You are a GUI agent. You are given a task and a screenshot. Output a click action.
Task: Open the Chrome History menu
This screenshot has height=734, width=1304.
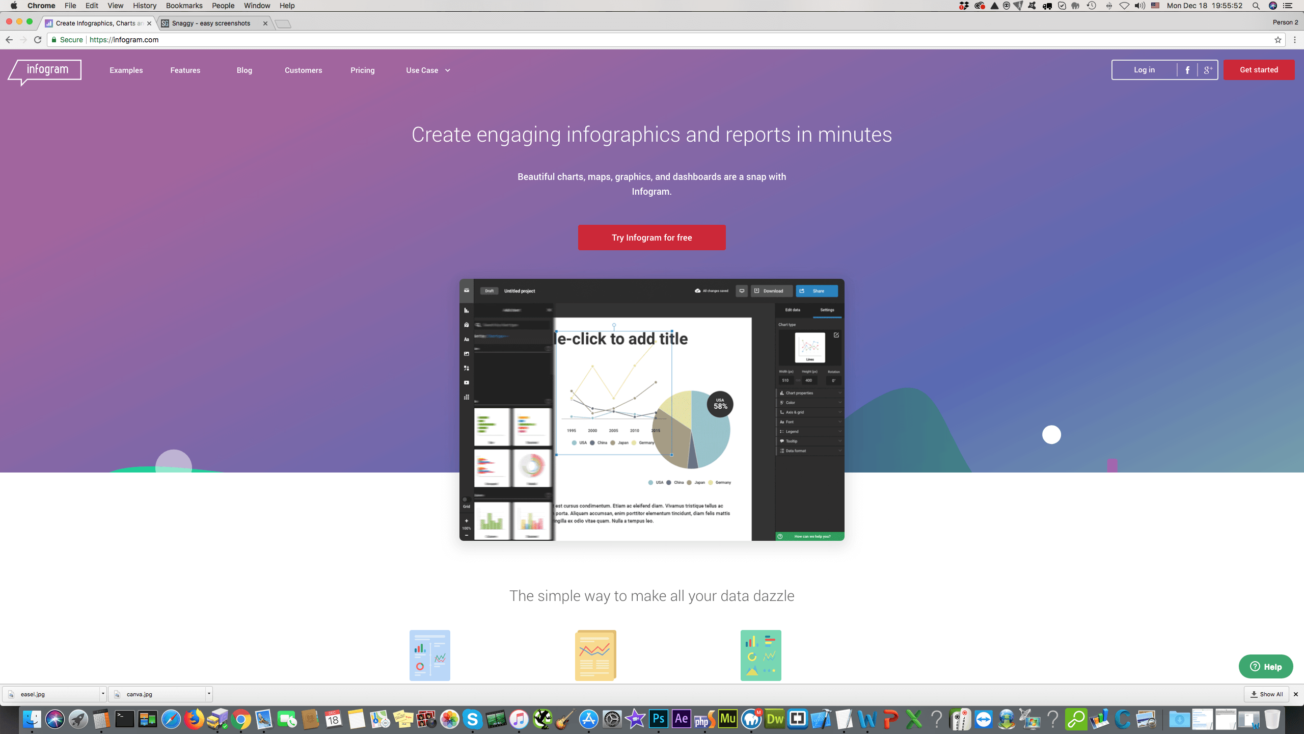(x=144, y=6)
